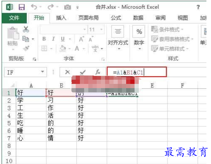
Task: Click cell A6 containing 睡
Action: click(31, 130)
